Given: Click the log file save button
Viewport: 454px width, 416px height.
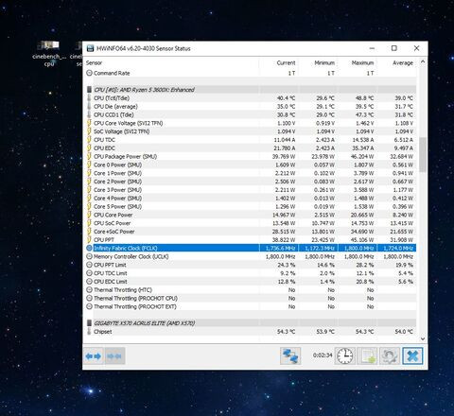Looking at the screenshot, I should [368, 356].
